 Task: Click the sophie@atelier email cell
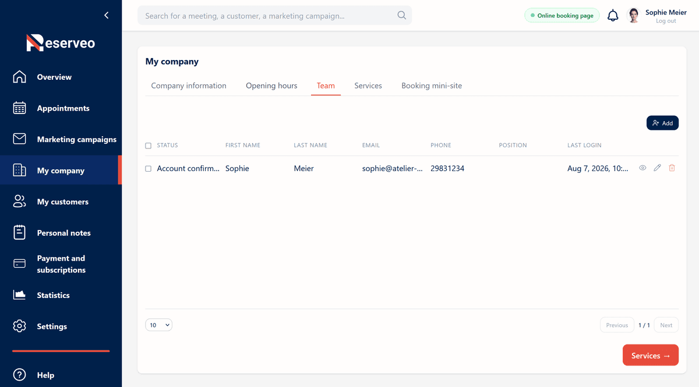coord(392,169)
